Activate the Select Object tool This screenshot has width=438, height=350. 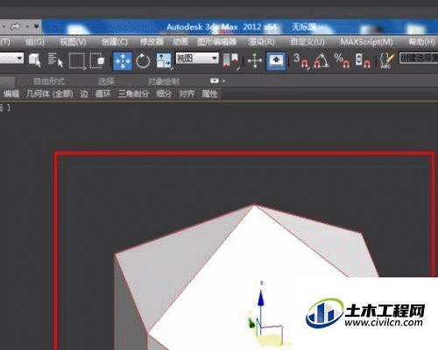35,60
